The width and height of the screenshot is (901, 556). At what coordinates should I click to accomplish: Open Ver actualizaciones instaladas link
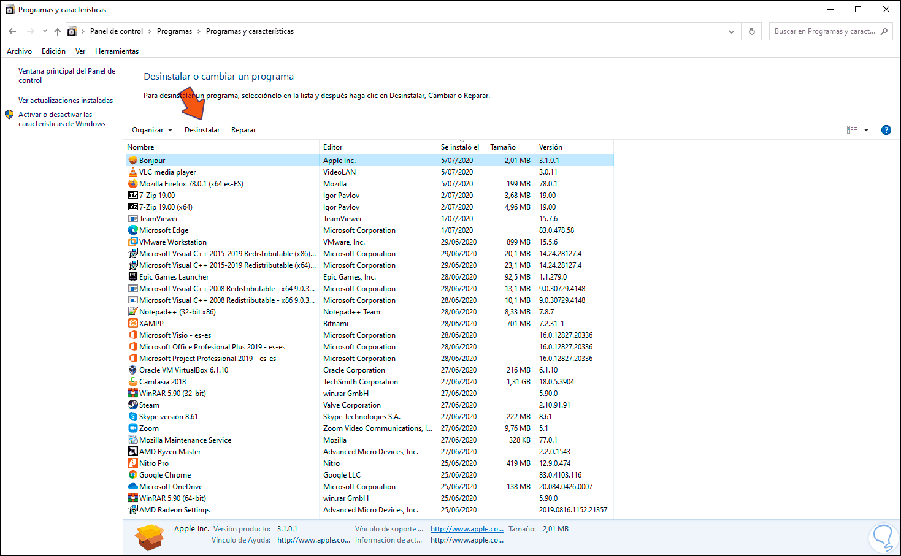click(66, 101)
